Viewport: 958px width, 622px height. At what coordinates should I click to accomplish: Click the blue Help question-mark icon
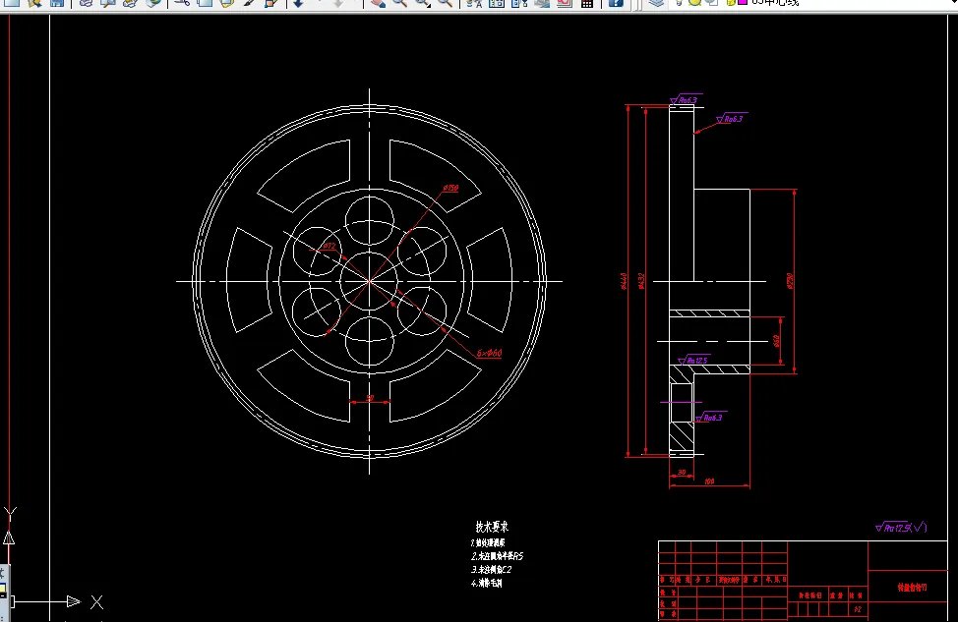[x=616, y=2]
